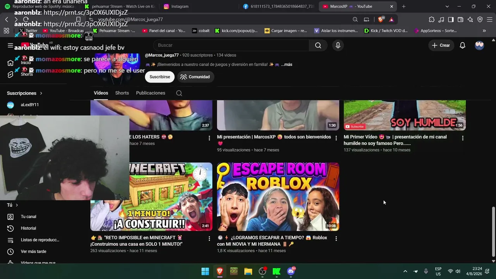Screen dimensions: 496x279
Task: Toggle the taskbar microphone indicator
Action: point(426,271)
